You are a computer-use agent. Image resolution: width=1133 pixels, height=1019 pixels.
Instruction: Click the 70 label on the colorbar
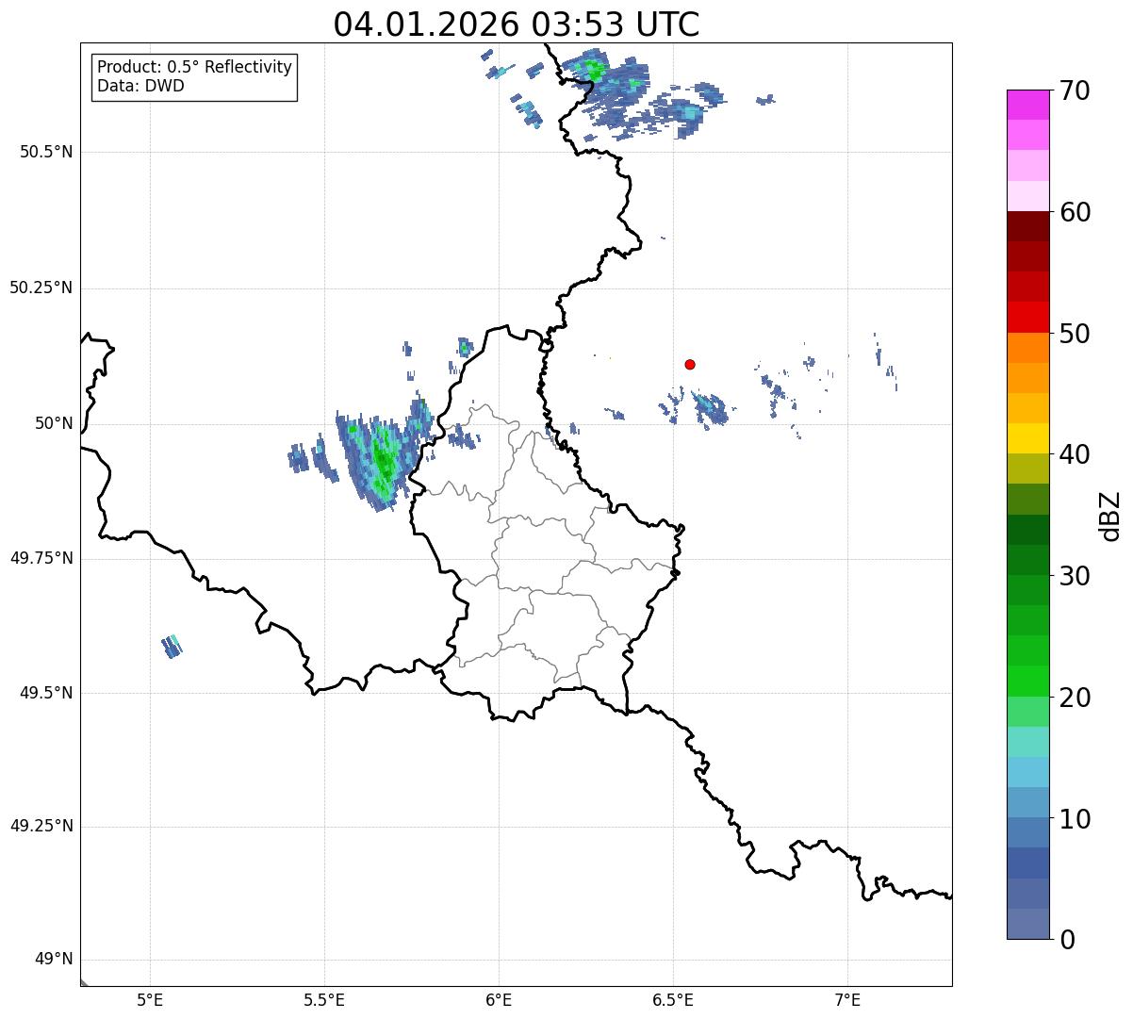click(x=1075, y=91)
